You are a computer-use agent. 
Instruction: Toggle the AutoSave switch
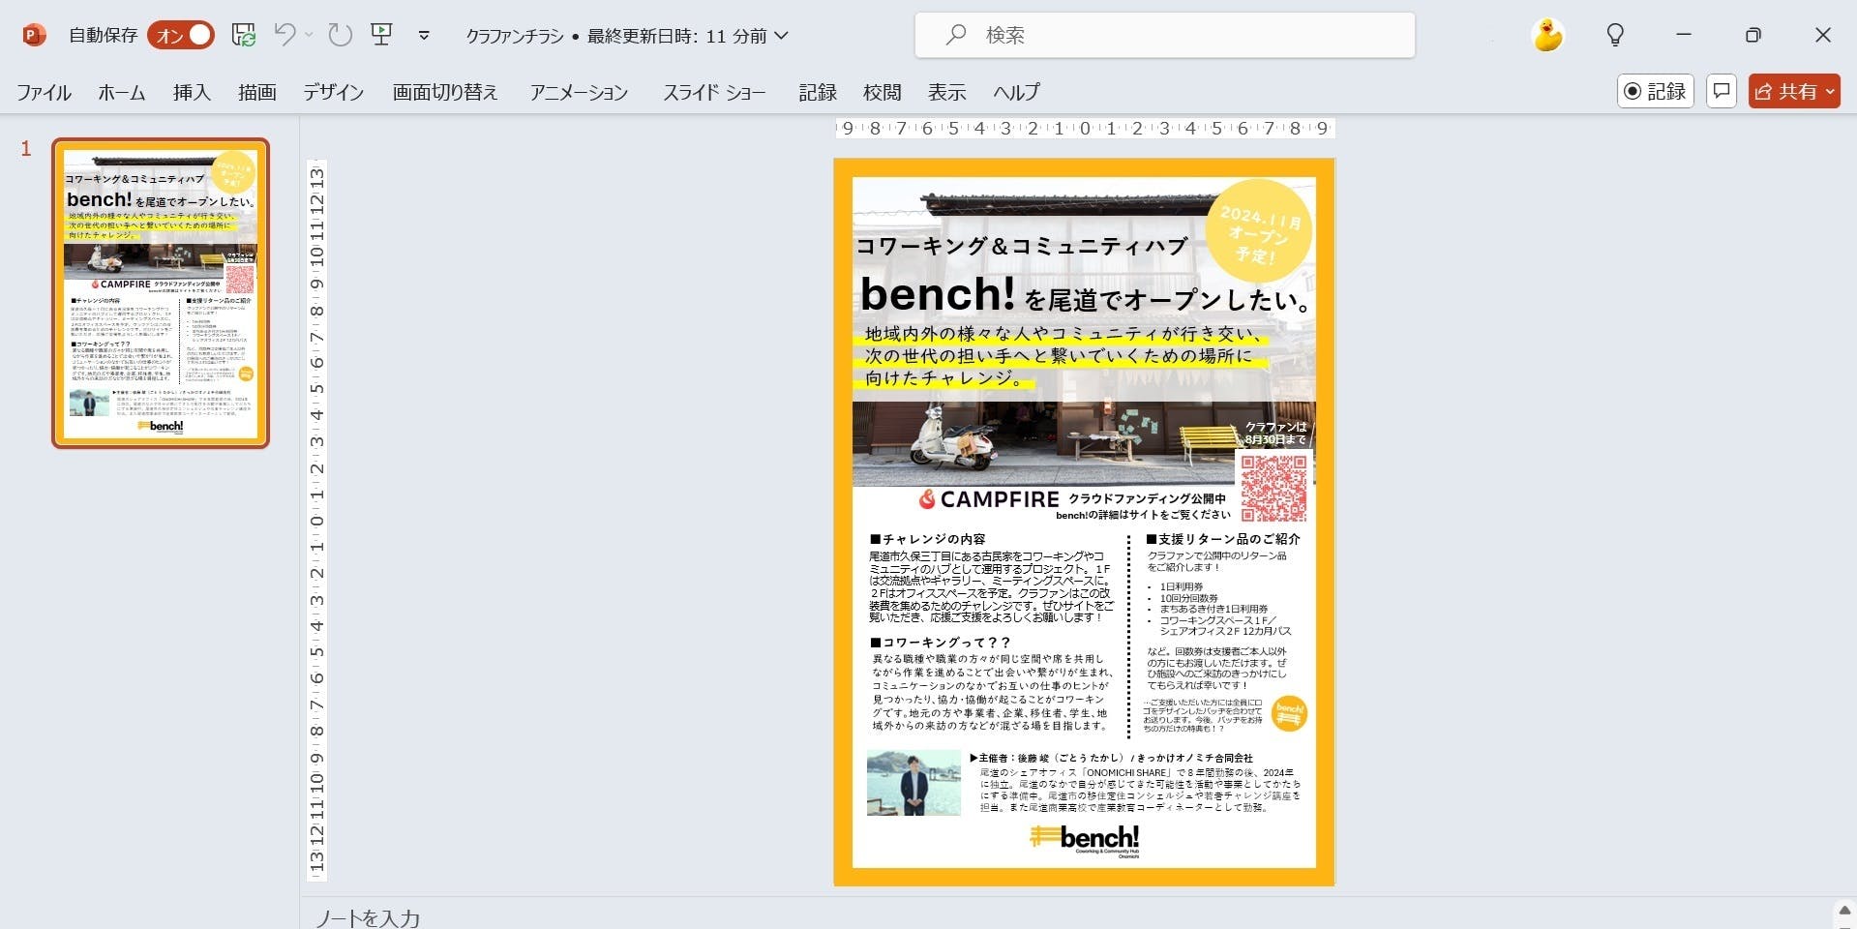pyautogui.click(x=181, y=35)
